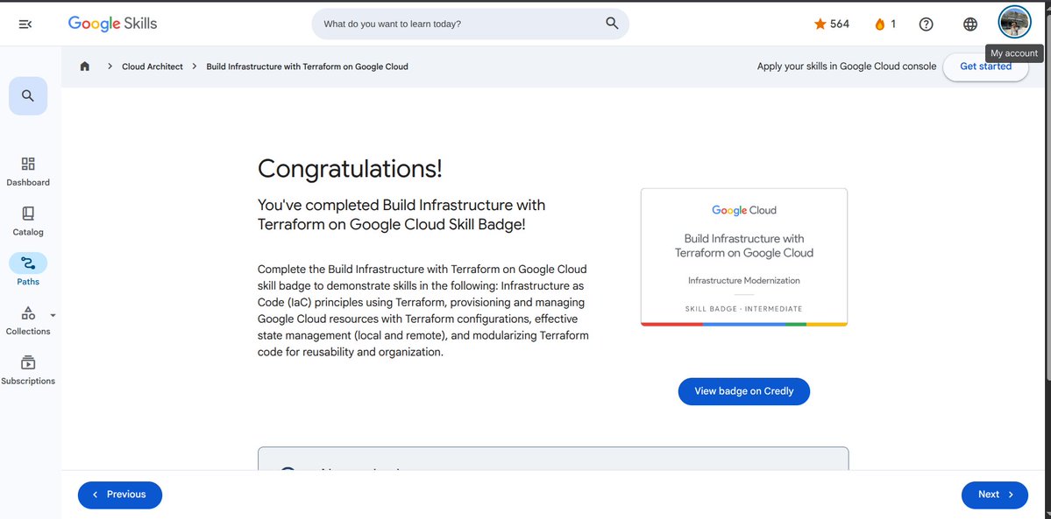The width and height of the screenshot is (1051, 519).
Task: Click the 'SKILL BADGE - INTERMEDIATE' label
Action: [x=744, y=309]
